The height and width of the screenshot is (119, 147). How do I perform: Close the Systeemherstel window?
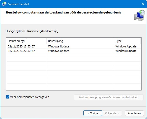(143, 4)
